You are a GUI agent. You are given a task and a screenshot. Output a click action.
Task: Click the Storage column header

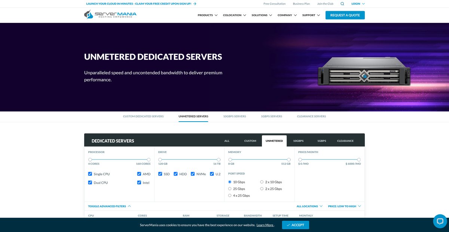(x=223, y=216)
